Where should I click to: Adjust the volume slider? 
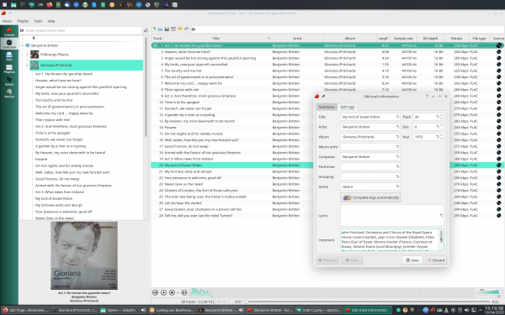click(489, 292)
